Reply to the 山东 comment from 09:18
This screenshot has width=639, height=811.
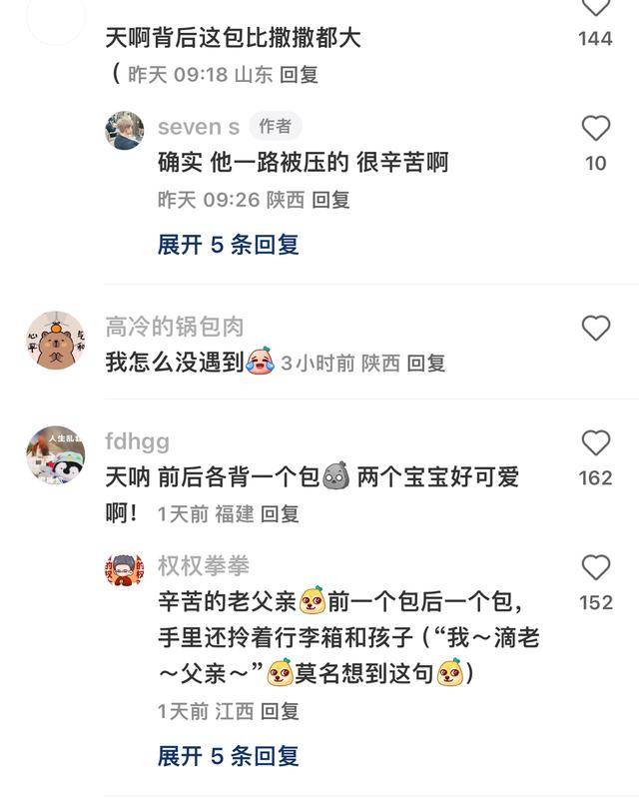tap(299, 75)
